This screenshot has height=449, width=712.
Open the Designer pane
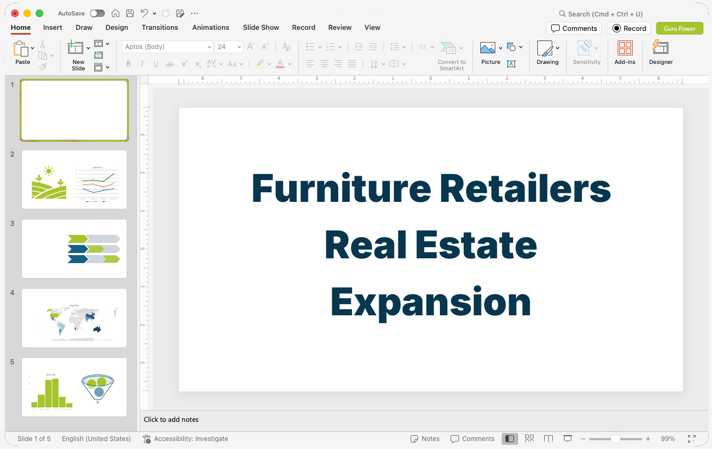[661, 53]
